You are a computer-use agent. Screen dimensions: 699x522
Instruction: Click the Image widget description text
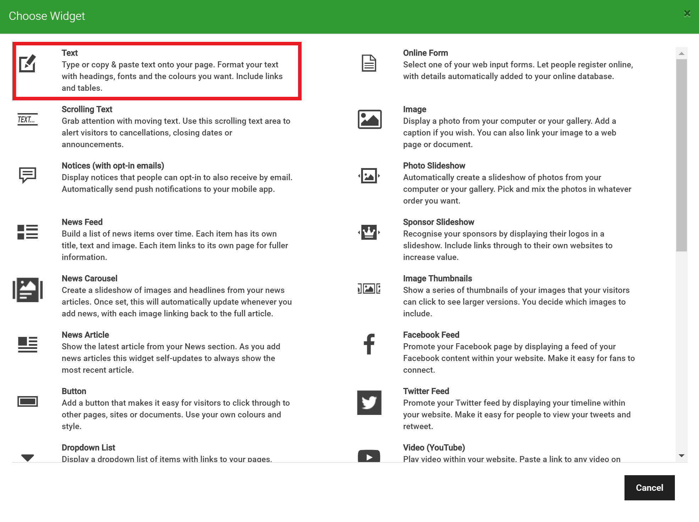pyautogui.click(x=510, y=133)
